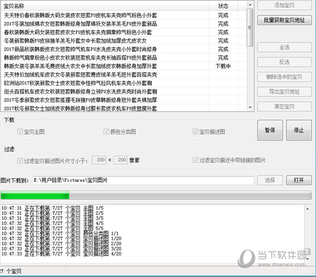Viewport: 316px width, 277px height.
Task: Click list scrollbar down arrow
Action: point(250,107)
